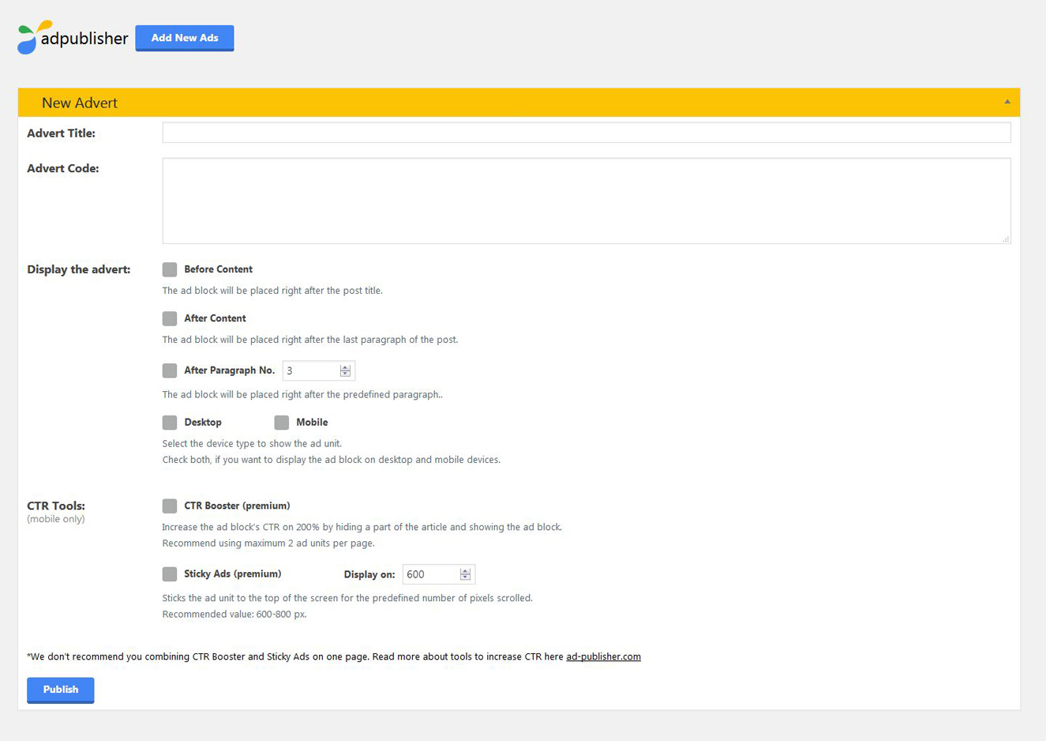Click text about placing ad after post title
Image resolution: width=1046 pixels, height=741 pixels.
coord(272,291)
